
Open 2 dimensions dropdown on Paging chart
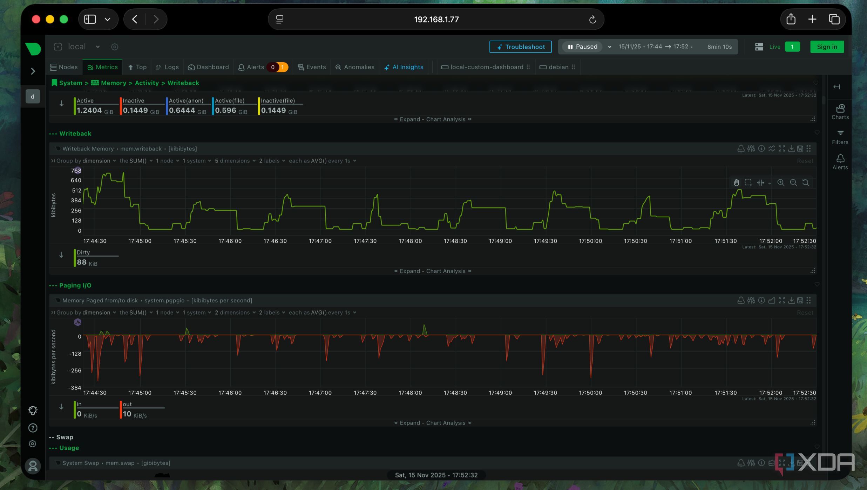[235, 313]
